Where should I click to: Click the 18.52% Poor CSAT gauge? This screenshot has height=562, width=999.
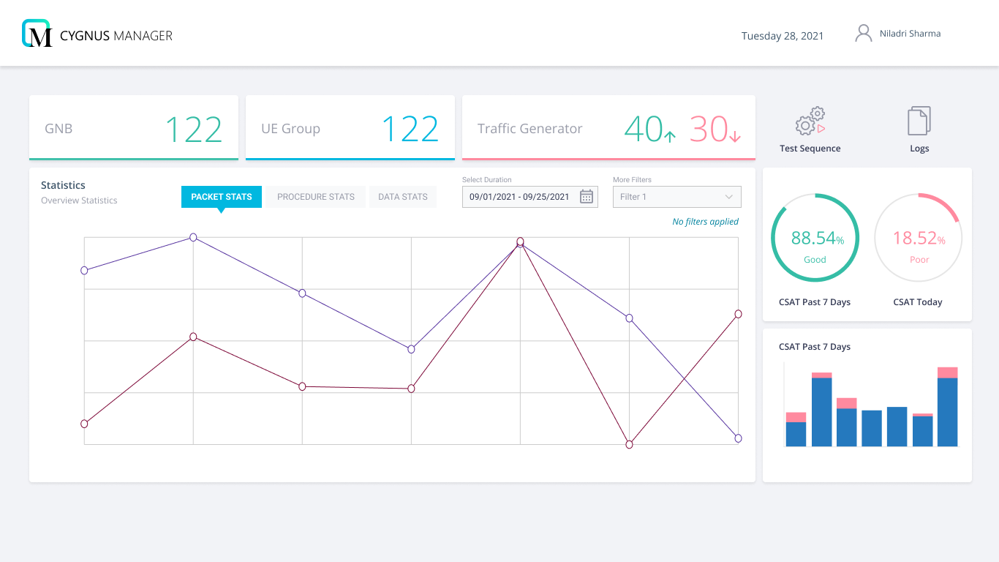pyautogui.click(x=919, y=238)
